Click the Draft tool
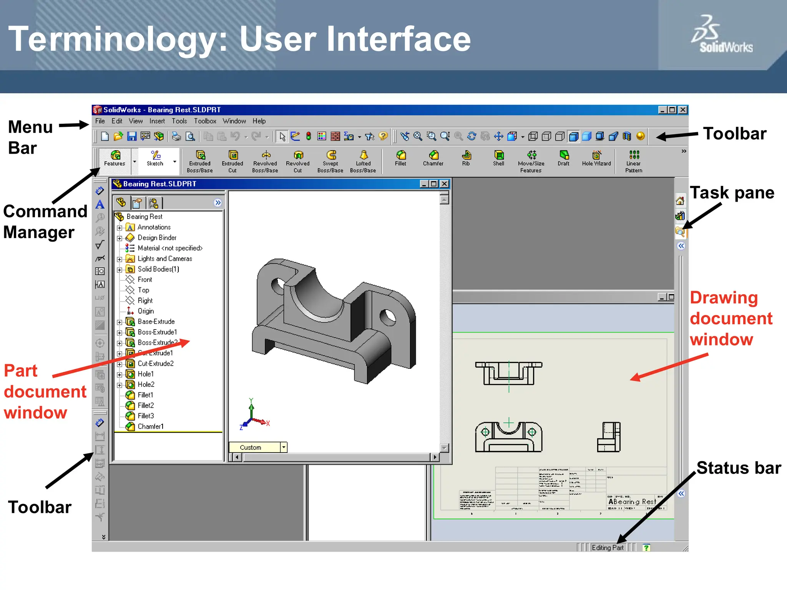This screenshot has height=590, width=787. point(564,158)
